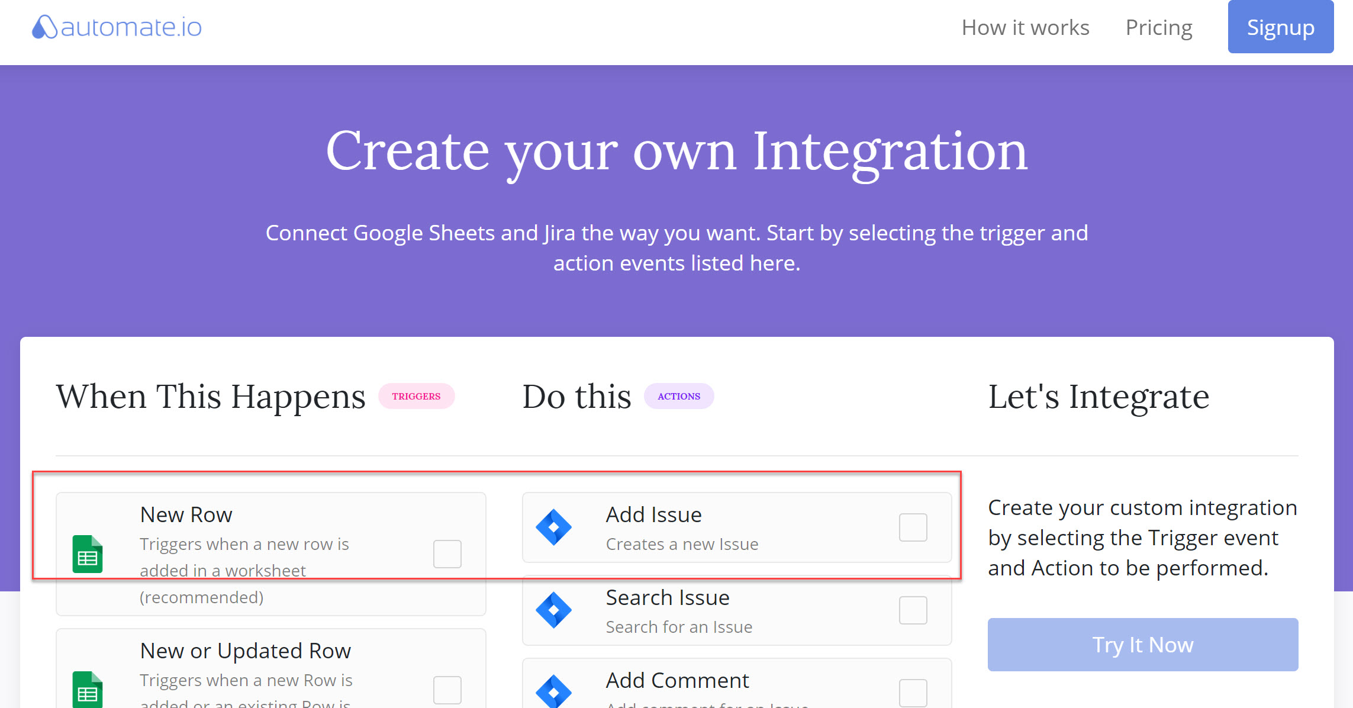Image resolution: width=1353 pixels, height=708 pixels.
Task: Click the automate.io droplet logo icon
Action: pyautogui.click(x=44, y=27)
